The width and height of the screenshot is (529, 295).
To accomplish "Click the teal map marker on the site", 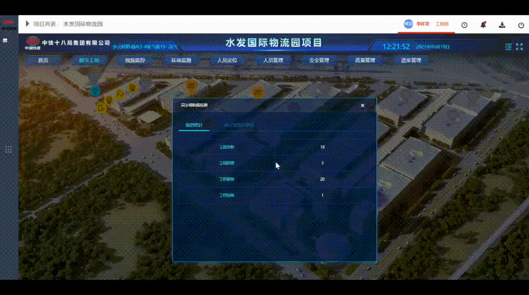I will pyautogui.click(x=95, y=91).
